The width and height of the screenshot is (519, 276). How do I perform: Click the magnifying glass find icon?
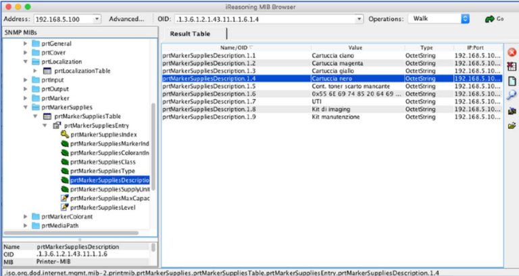click(x=512, y=96)
